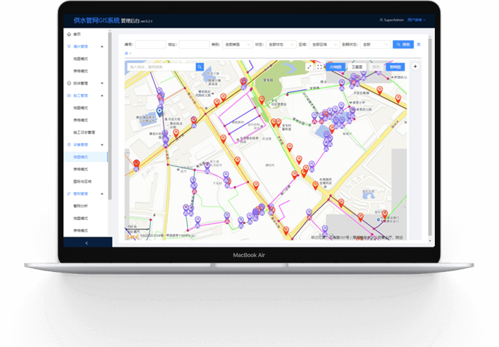Click the 编号 input field

point(150,45)
